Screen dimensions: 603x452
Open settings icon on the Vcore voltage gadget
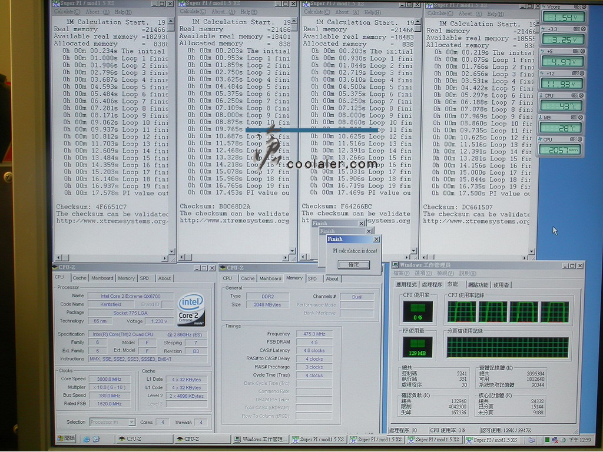coord(577,7)
